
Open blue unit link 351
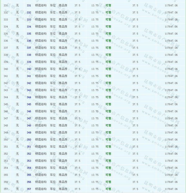tap(29, 147)
